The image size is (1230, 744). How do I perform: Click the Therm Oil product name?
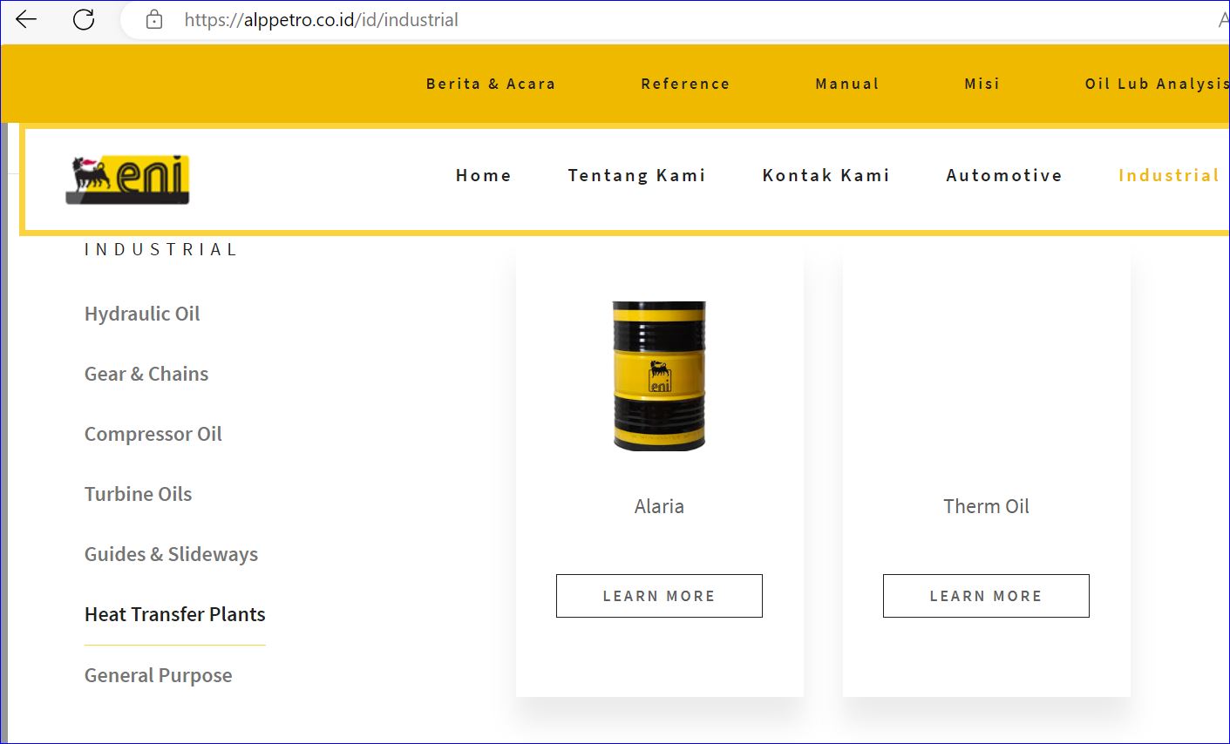pos(986,506)
